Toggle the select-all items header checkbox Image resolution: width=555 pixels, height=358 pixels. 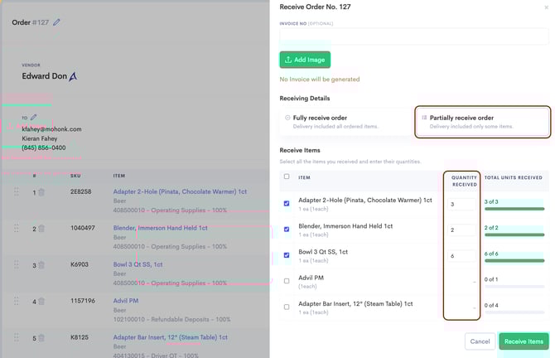(x=287, y=177)
